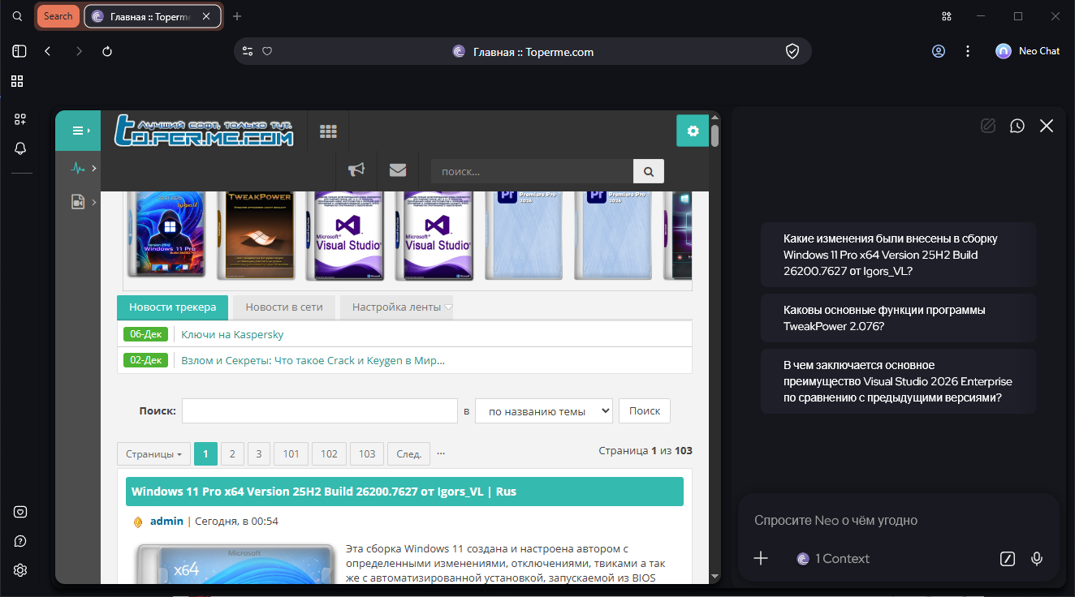Add page to favorites with the heart icon

267,51
